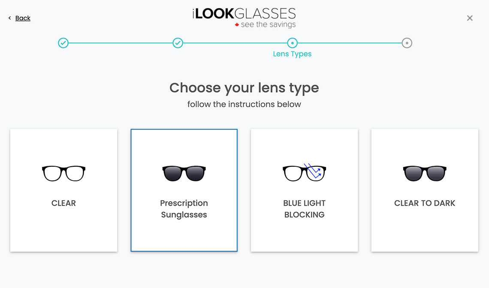Click the iLookGlasses logo
489x288 pixels.
click(x=244, y=18)
